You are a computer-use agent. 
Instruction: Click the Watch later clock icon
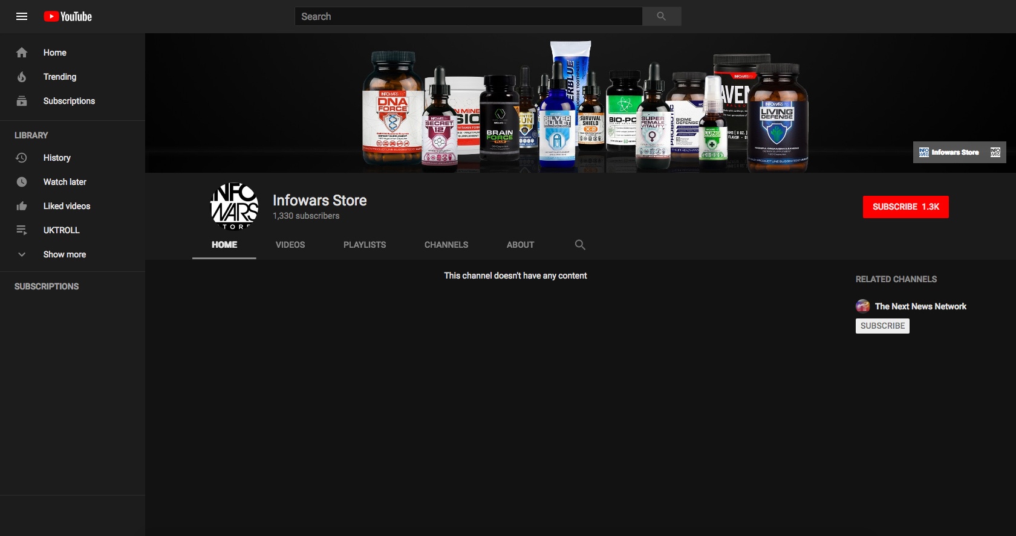[x=22, y=182]
